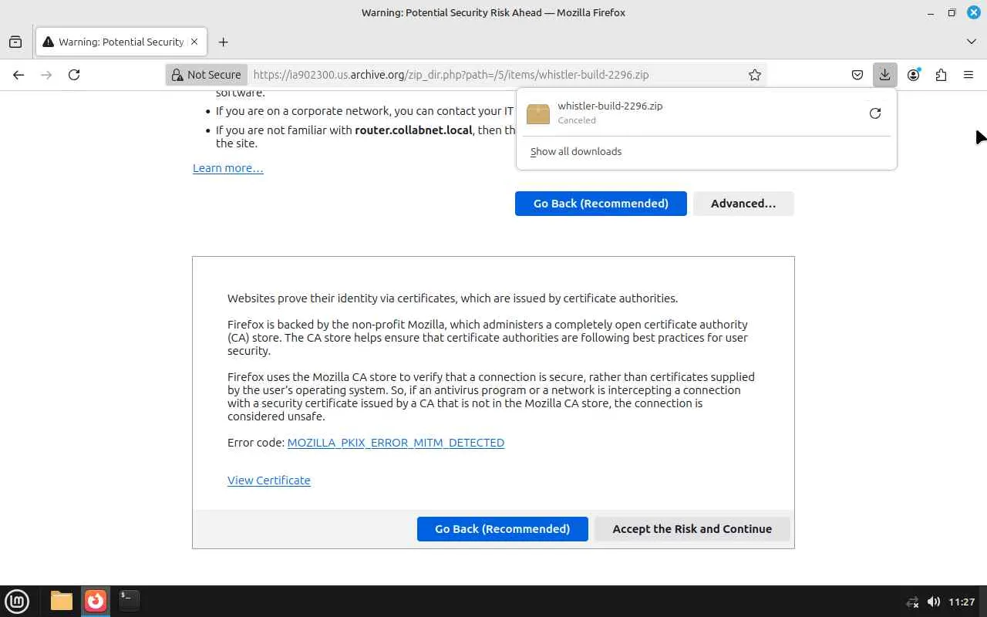Open network connection tray icon

pos(912,602)
